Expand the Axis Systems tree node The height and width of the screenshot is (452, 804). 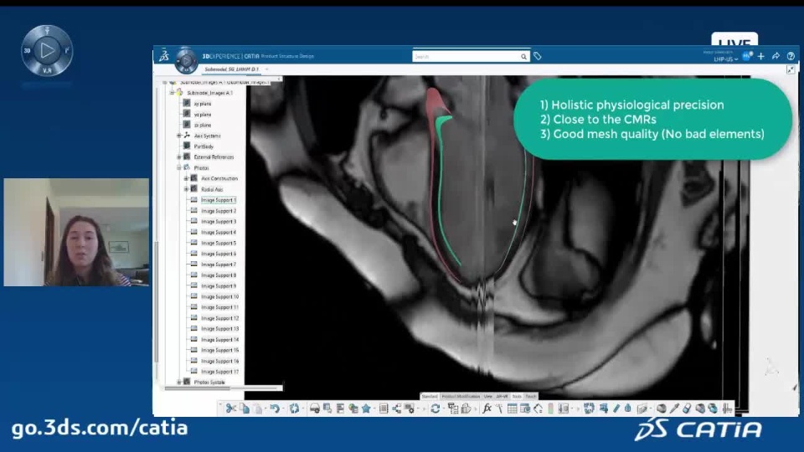pos(179,136)
